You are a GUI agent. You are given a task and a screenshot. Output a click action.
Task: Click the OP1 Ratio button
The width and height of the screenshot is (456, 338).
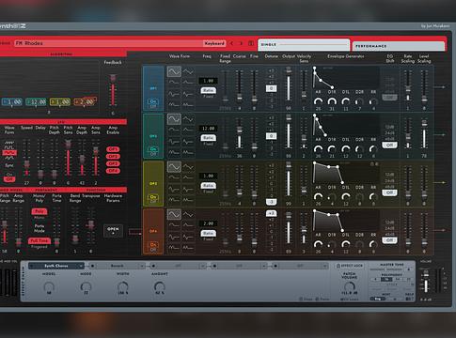(208, 90)
